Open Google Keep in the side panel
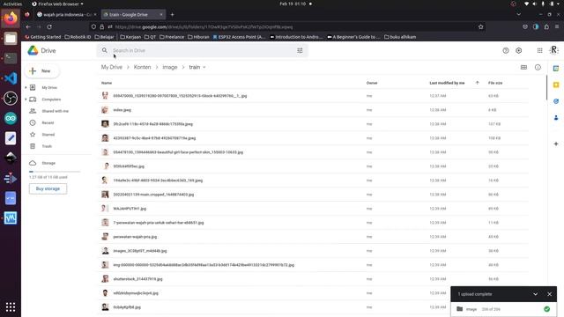The width and height of the screenshot is (564, 317). point(556,85)
